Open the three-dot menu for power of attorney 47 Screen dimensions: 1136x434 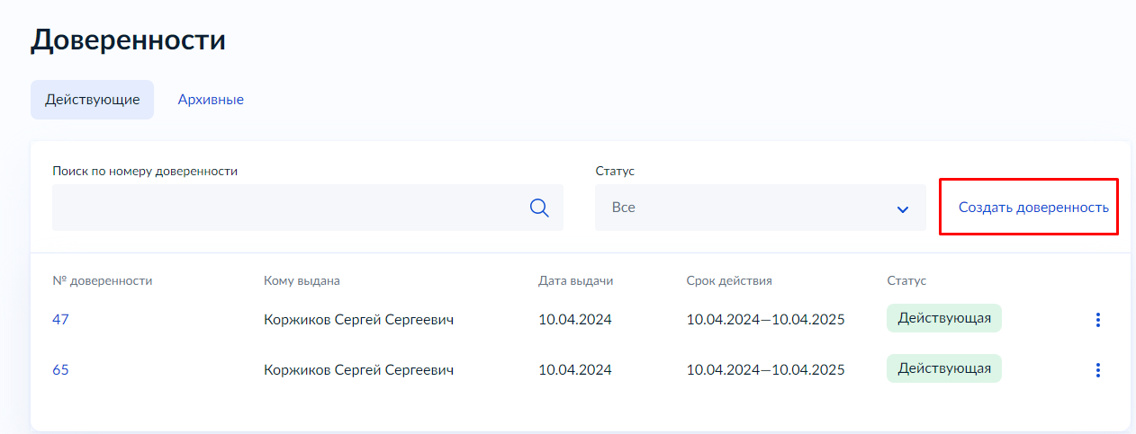[x=1097, y=319]
